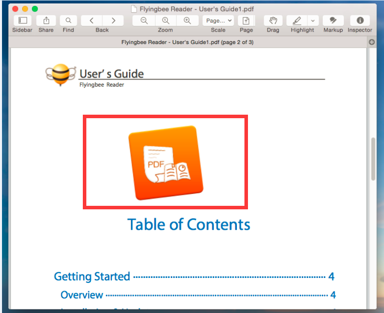Select the Drag hand tool
Viewport: 384px width, 313px height.
273,21
